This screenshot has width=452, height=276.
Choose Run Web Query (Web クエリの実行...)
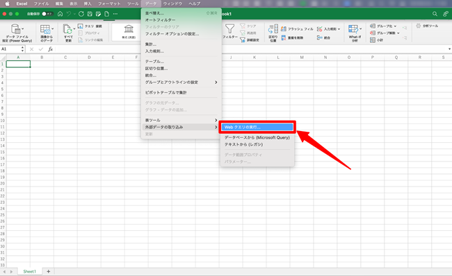click(257, 127)
